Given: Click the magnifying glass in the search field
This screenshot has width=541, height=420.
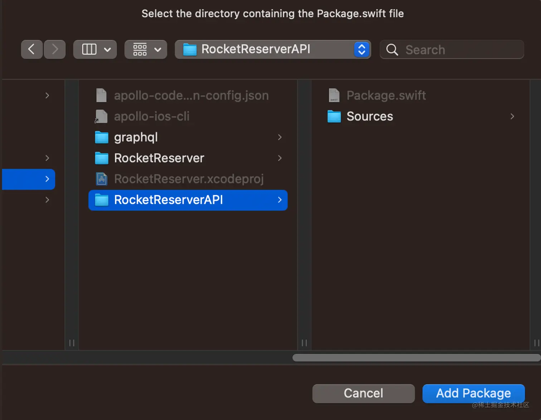Looking at the screenshot, I should 392,50.
